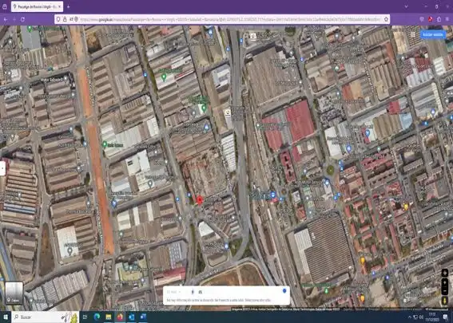Screen dimensions: 453x323
Task: Open the red extension icon in the toolbar
Action: [x=431, y=19]
